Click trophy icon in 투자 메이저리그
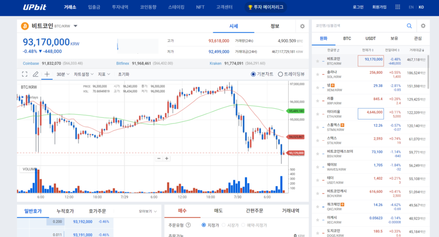This screenshot has width=439, height=237. (x=250, y=7)
